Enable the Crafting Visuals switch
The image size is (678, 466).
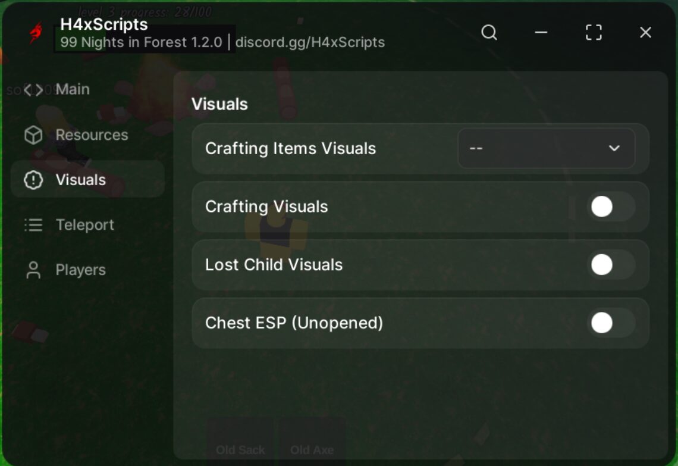[611, 207]
